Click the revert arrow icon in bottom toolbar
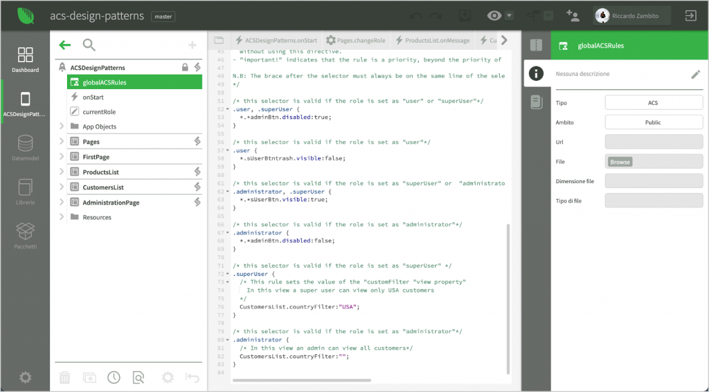709x392 pixels. click(x=192, y=377)
